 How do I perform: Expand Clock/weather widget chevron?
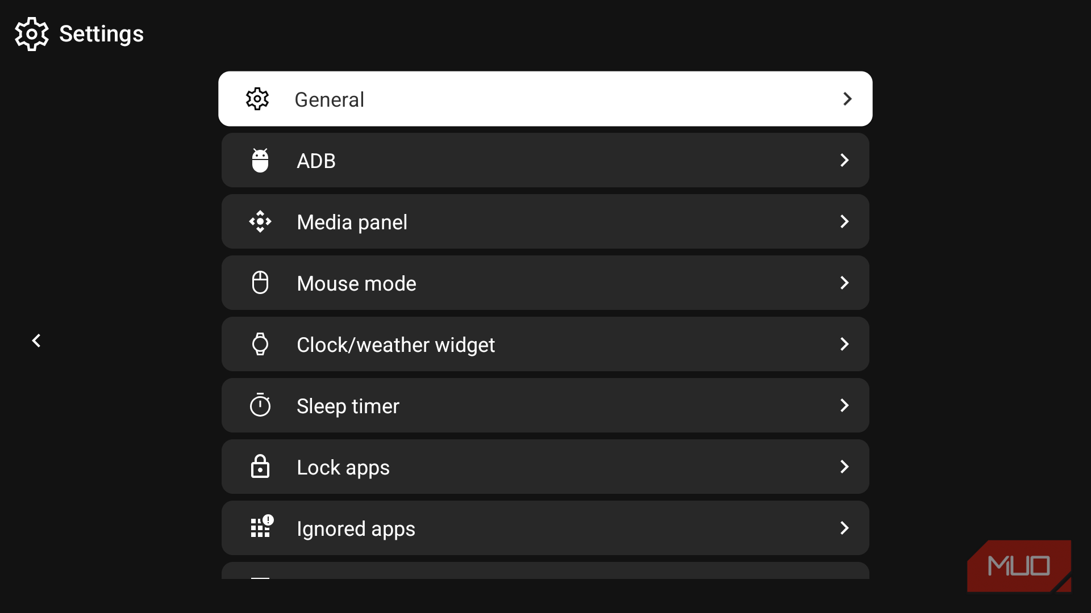coord(844,344)
